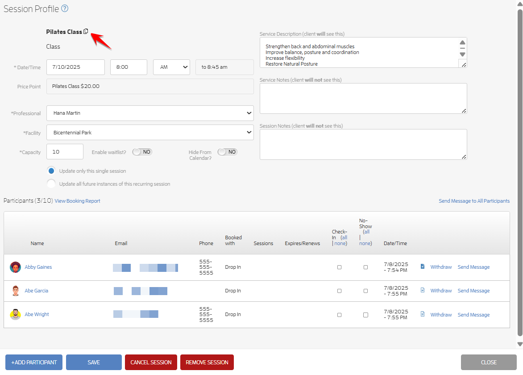
Task: Click Abe Garcia avatar
Action: 15,291
